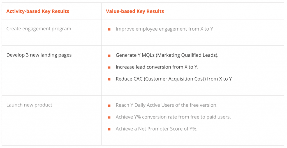Click the Value-based Key Results header
Viewport: 287px width, 148px height.
[135, 11]
